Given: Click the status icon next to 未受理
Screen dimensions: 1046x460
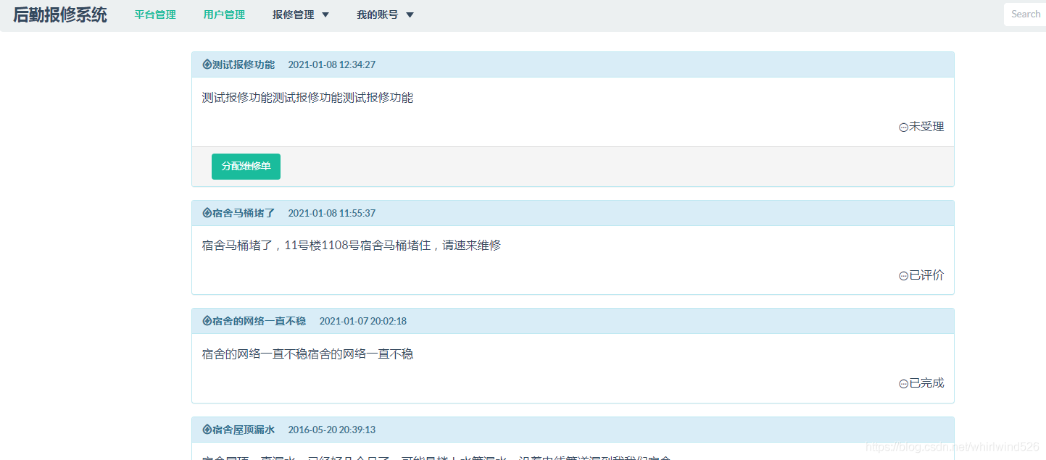Looking at the screenshot, I should (903, 127).
